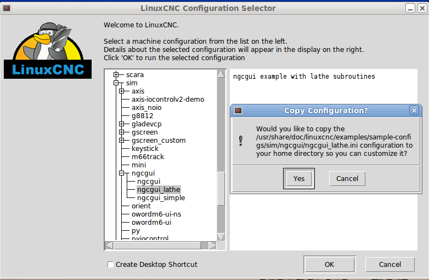Collapse the ngcgui parent node

122,173
